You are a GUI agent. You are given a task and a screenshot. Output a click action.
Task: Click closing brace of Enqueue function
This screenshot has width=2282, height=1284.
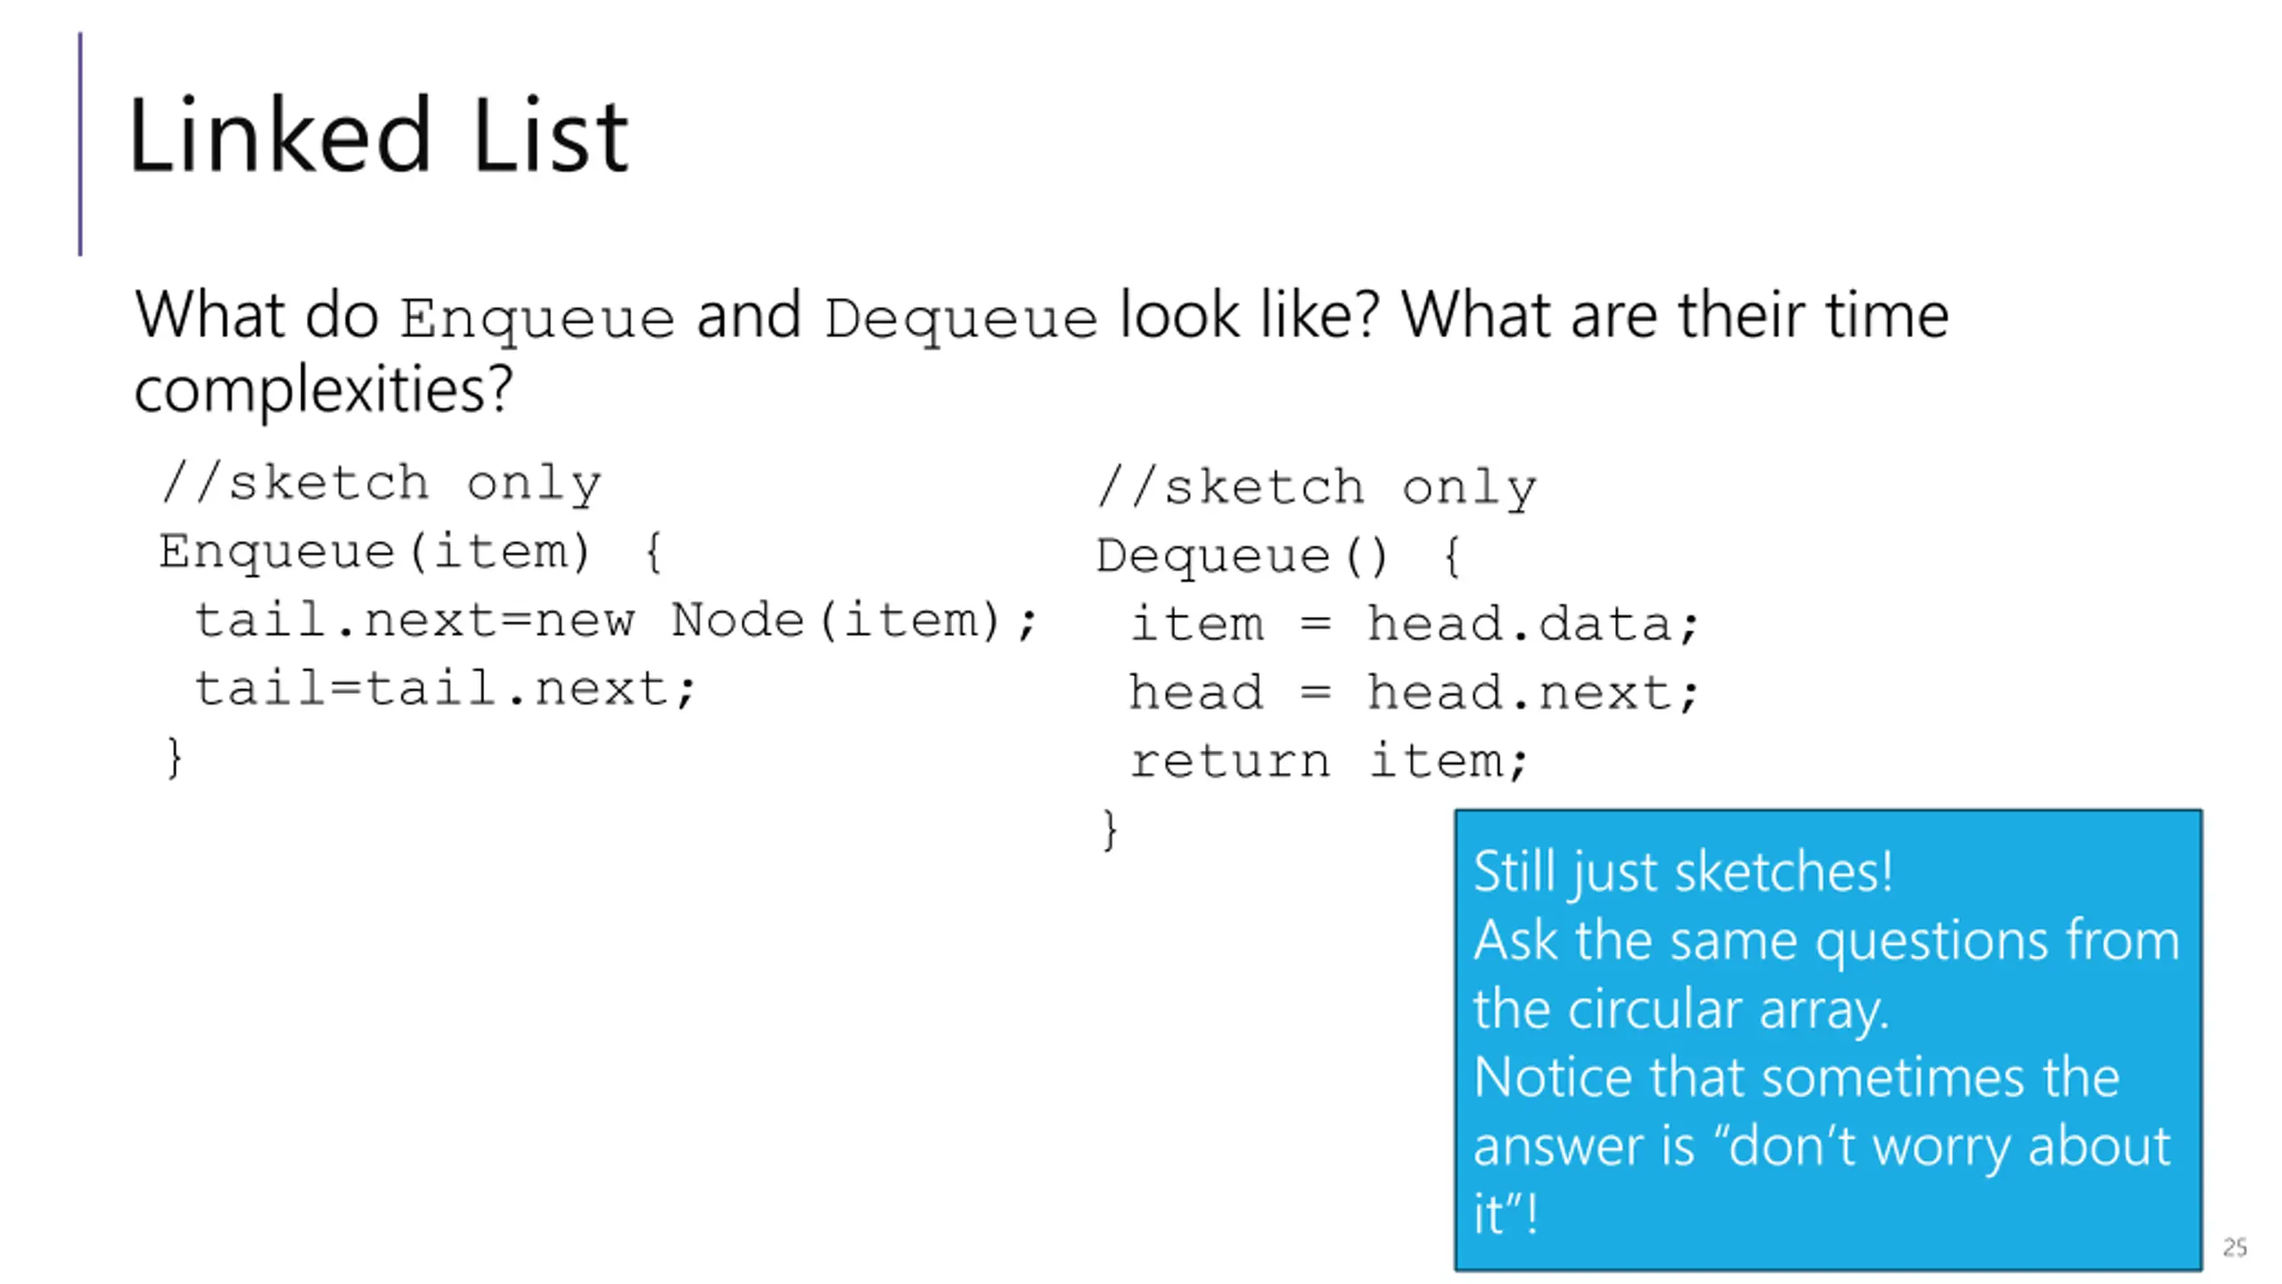point(175,758)
